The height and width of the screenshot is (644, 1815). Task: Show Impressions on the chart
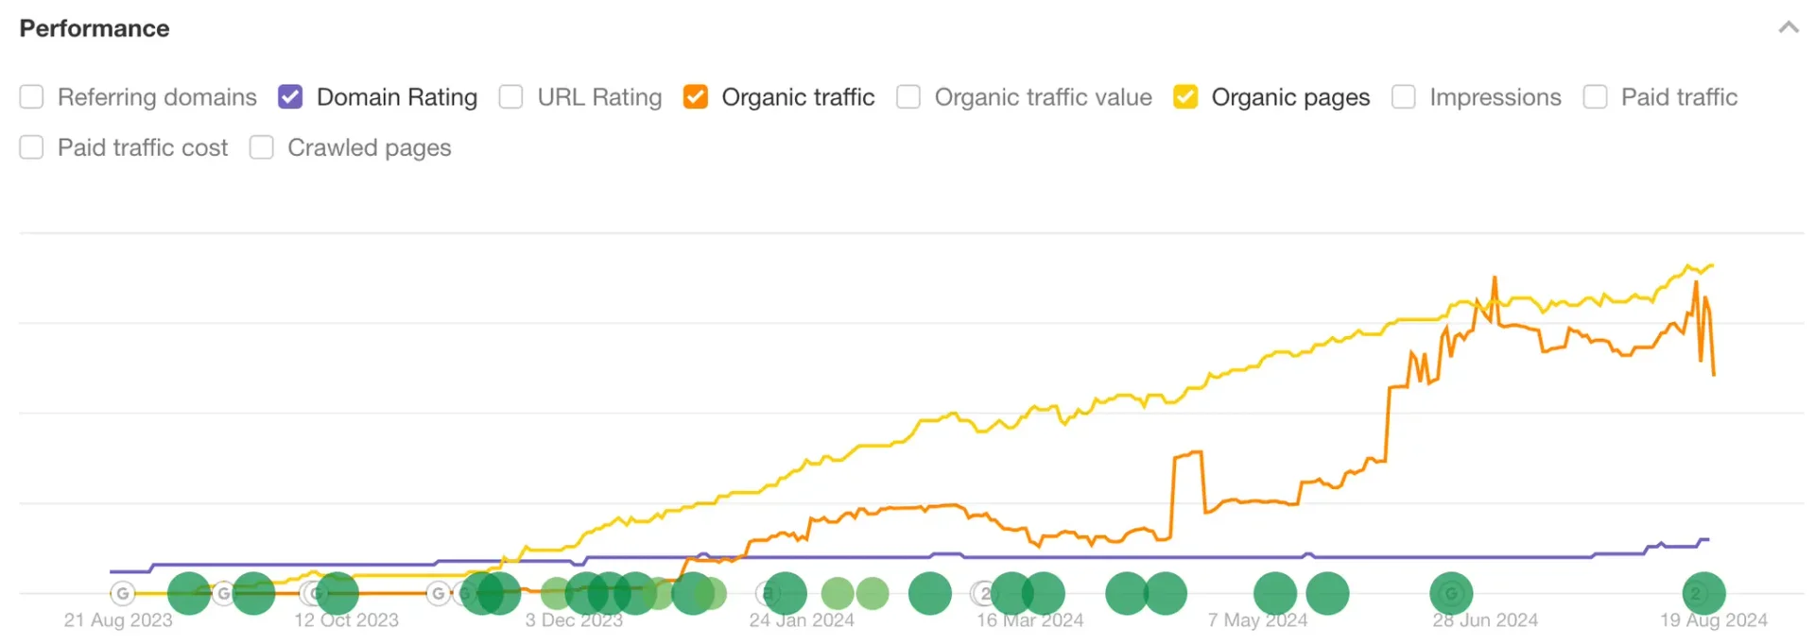click(1404, 97)
